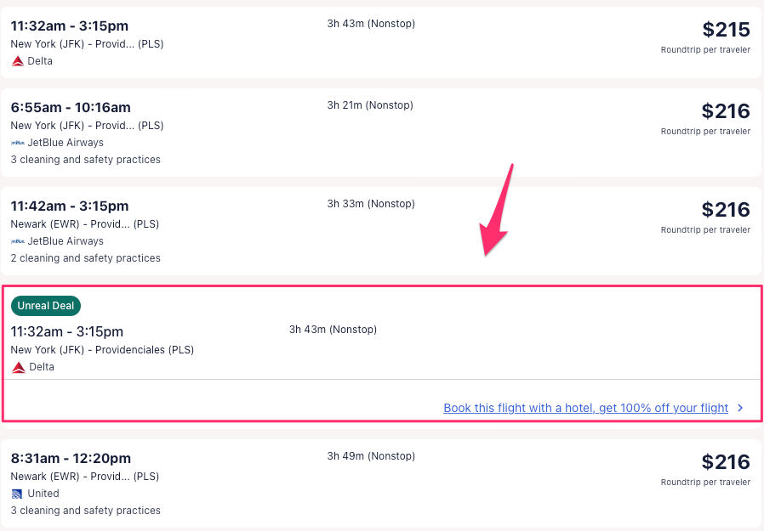
Task: Select the $216 United flight price
Action: (x=726, y=462)
